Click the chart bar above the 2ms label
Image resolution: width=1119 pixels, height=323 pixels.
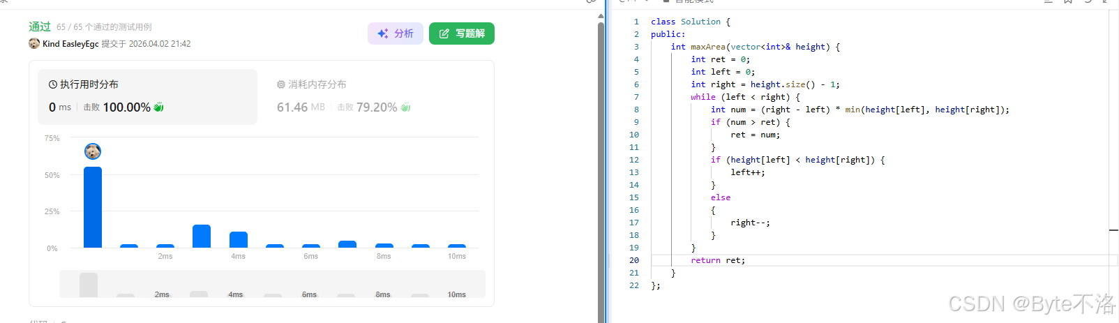[165, 246]
